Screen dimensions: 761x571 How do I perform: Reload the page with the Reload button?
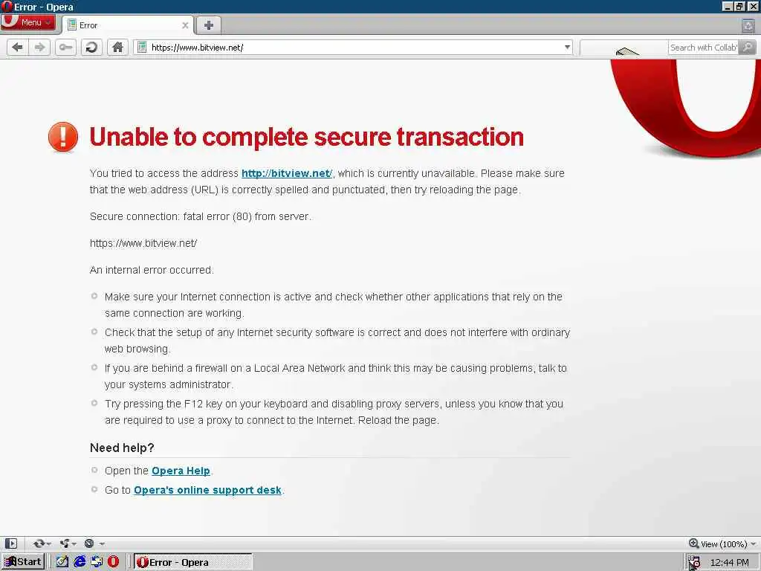(91, 48)
